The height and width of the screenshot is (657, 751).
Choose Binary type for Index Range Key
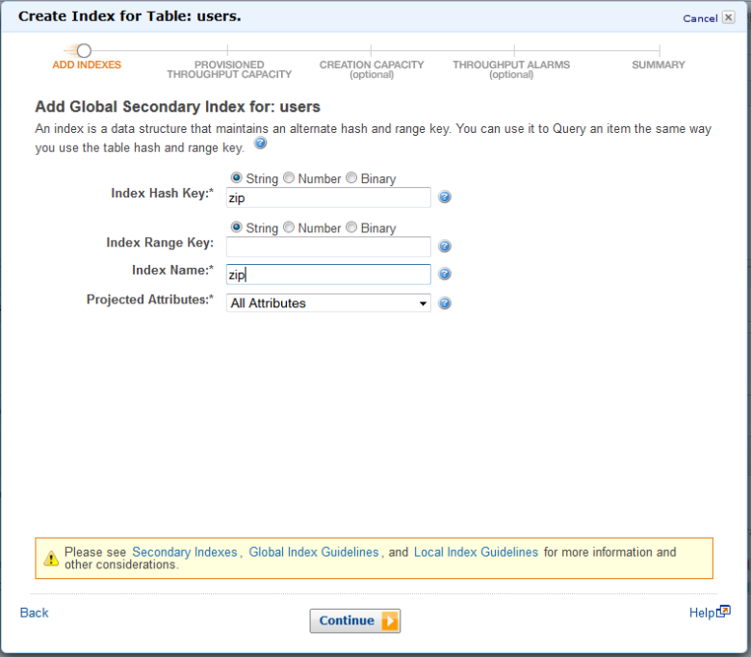point(351,227)
